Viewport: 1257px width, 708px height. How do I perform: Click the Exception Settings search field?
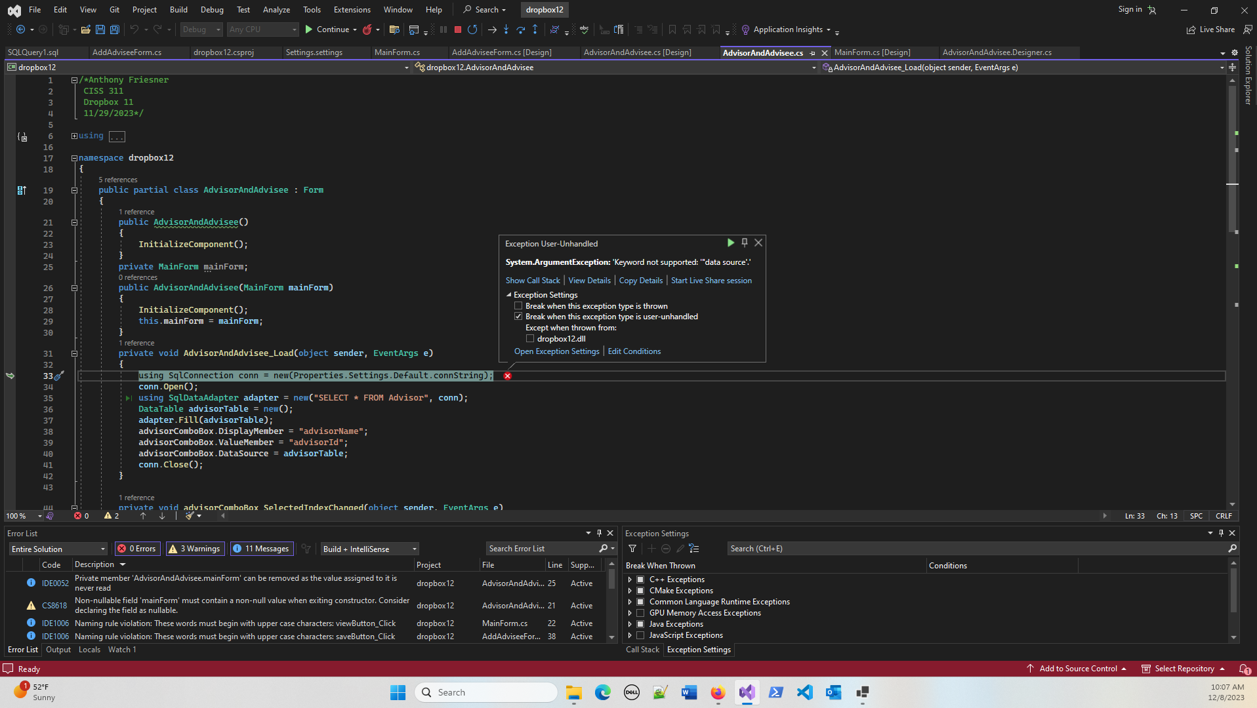pos(976,549)
